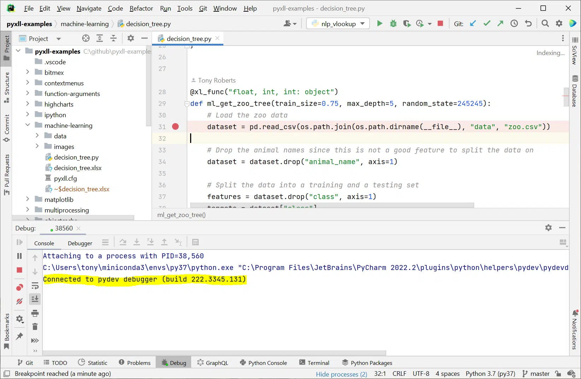The width and height of the screenshot is (581, 379).
Task: Resume program in Debug panel
Action: point(19,242)
